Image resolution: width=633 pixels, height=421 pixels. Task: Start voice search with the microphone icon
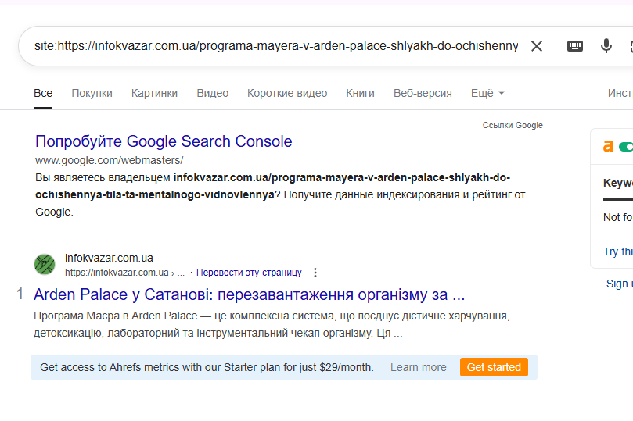[x=606, y=46]
